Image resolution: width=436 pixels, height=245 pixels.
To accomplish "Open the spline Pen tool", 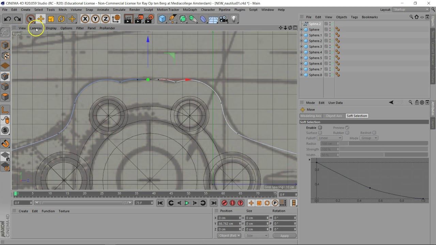I will point(173,19).
